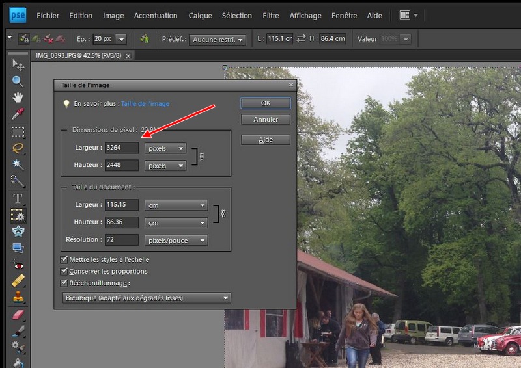This screenshot has height=368, width=521.
Task: Choose the mark-for-removal red brush
Action: point(48,39)
